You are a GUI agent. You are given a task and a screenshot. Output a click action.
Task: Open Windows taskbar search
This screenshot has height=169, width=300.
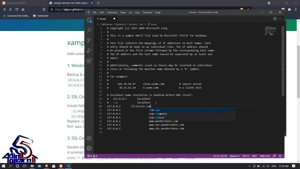[x=10, y=166]
